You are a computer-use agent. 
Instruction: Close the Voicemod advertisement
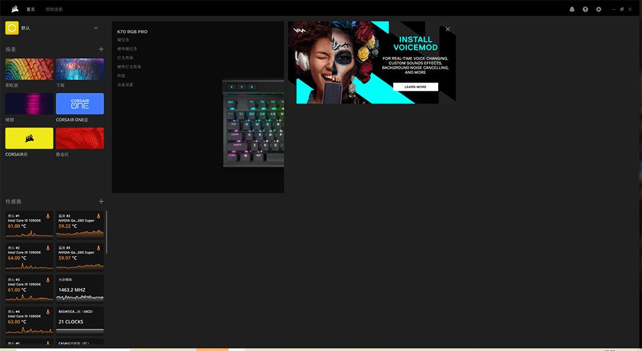pos(448,29)
